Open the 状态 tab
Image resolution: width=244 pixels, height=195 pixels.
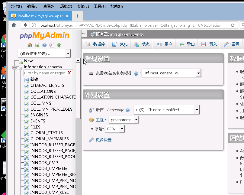pyautogui.click(x=142, y=44)
